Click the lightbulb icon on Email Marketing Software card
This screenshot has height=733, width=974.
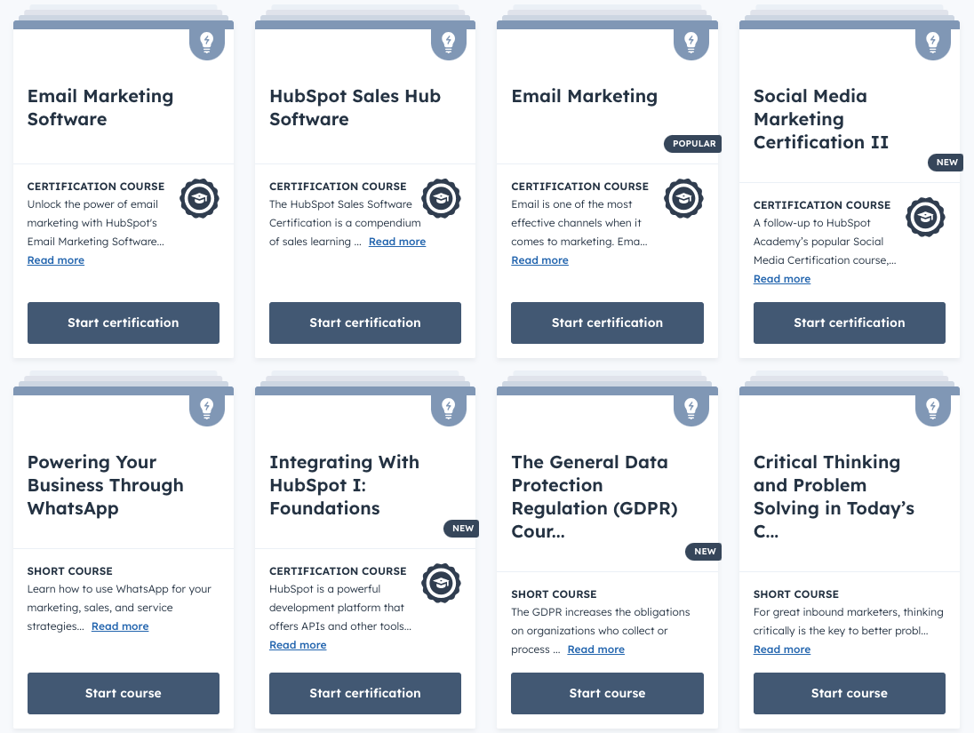coord(207,43)
